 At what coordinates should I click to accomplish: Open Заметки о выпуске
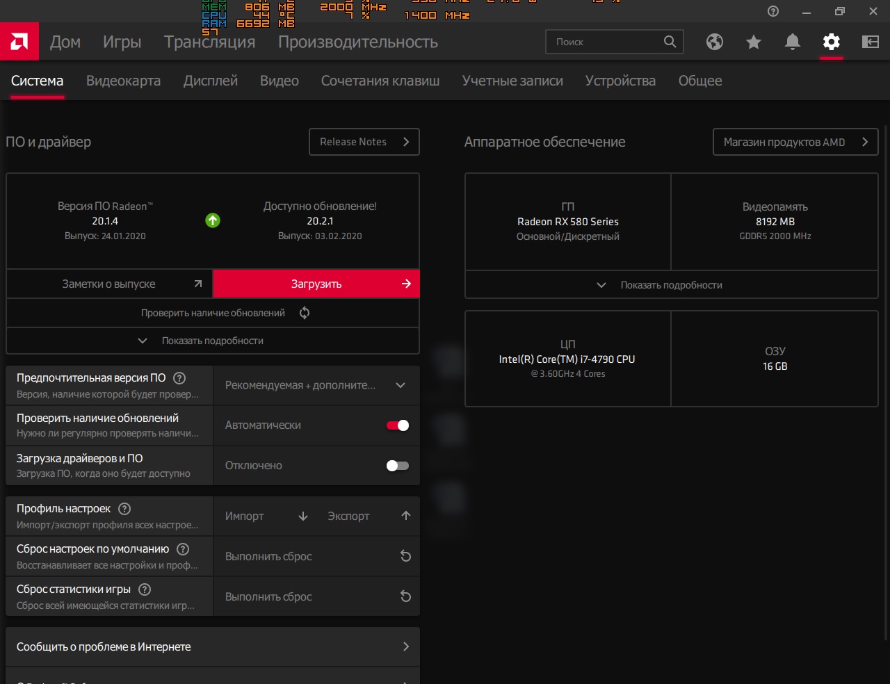[110, 284]
